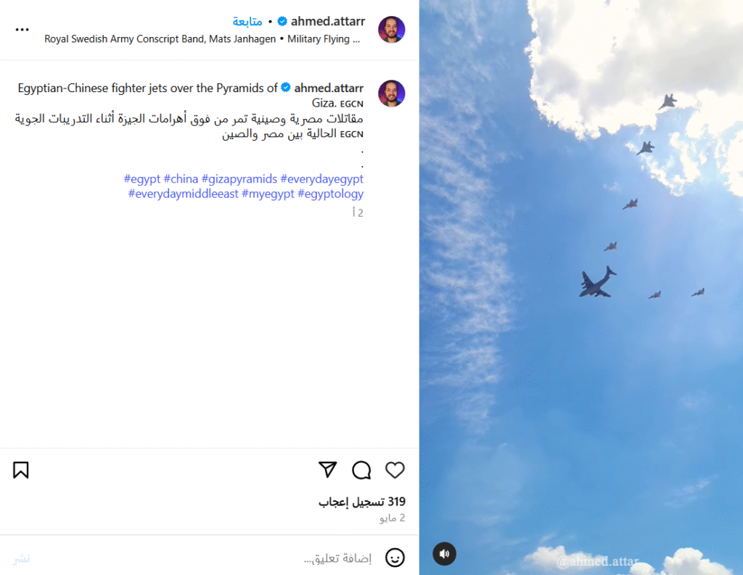Open the three-dot more options menu
The width and height of the screenshot is (743, 575).
click(22, 29)
